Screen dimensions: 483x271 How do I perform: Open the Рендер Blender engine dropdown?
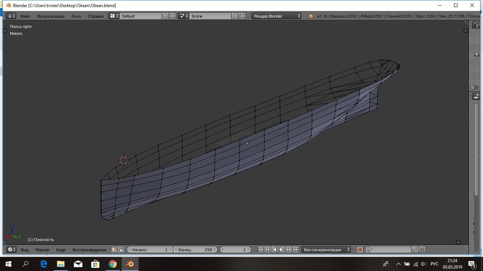277,16
